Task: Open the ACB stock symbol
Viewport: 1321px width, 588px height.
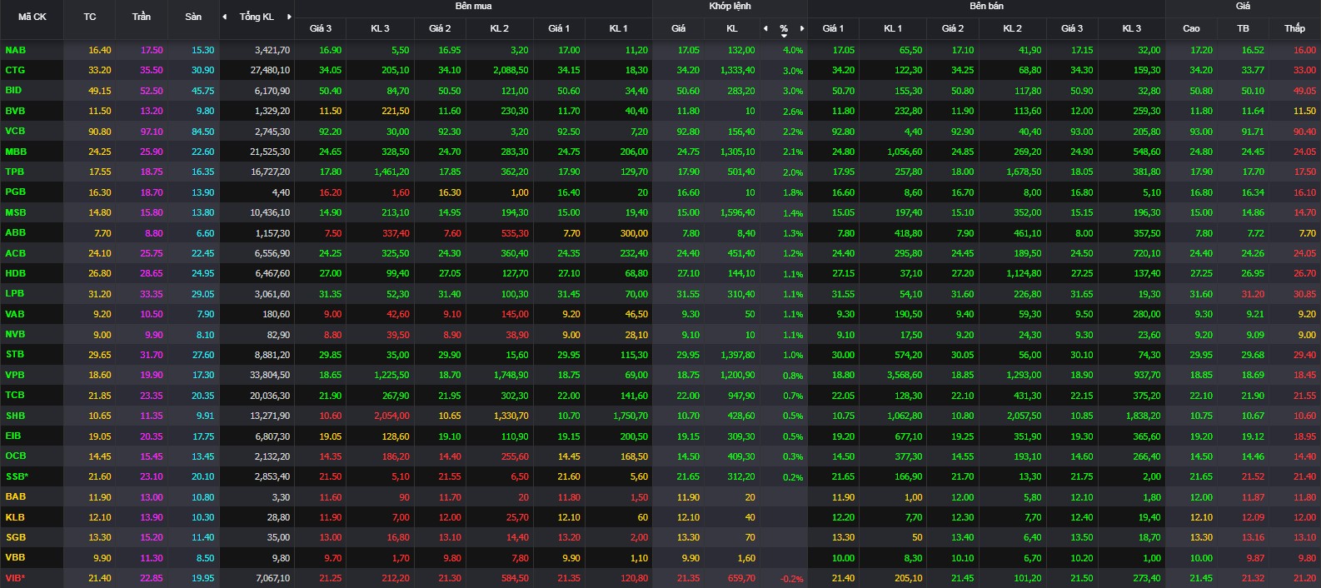Action: (15, 253)
